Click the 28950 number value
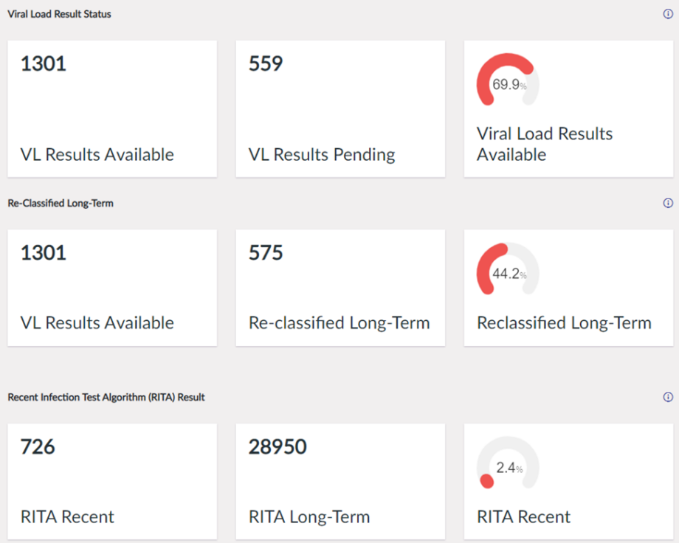This screenshot has width=679, height=543. tap(278, 447)
